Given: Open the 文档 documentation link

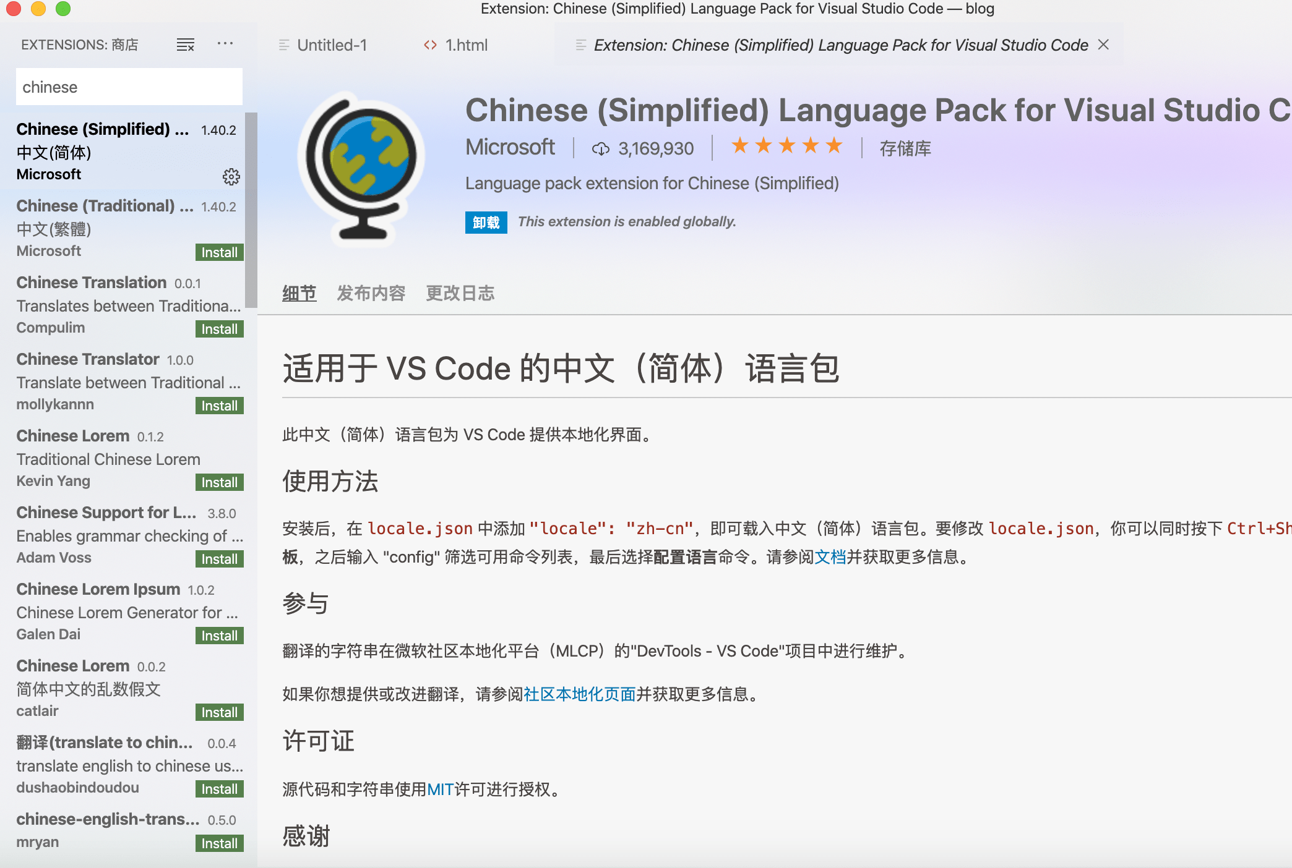Looking at the screenshot, I should click(830, 557).
